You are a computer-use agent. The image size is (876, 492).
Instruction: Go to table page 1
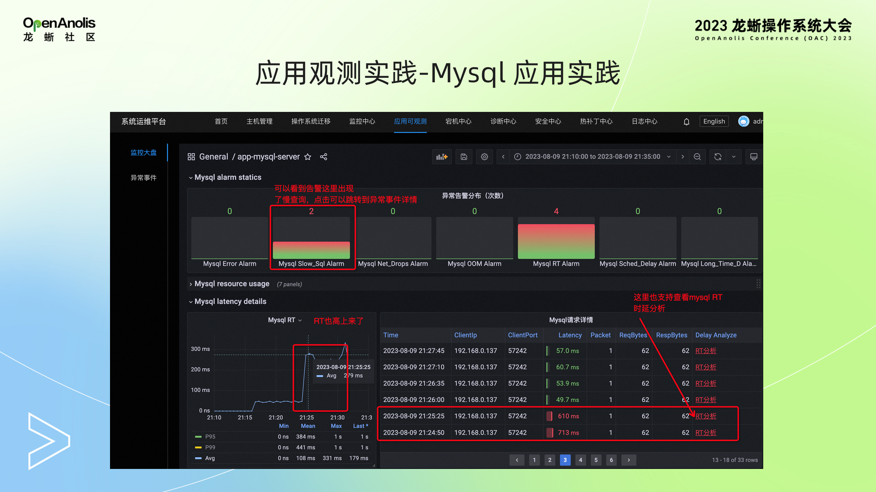pos(534,460)
